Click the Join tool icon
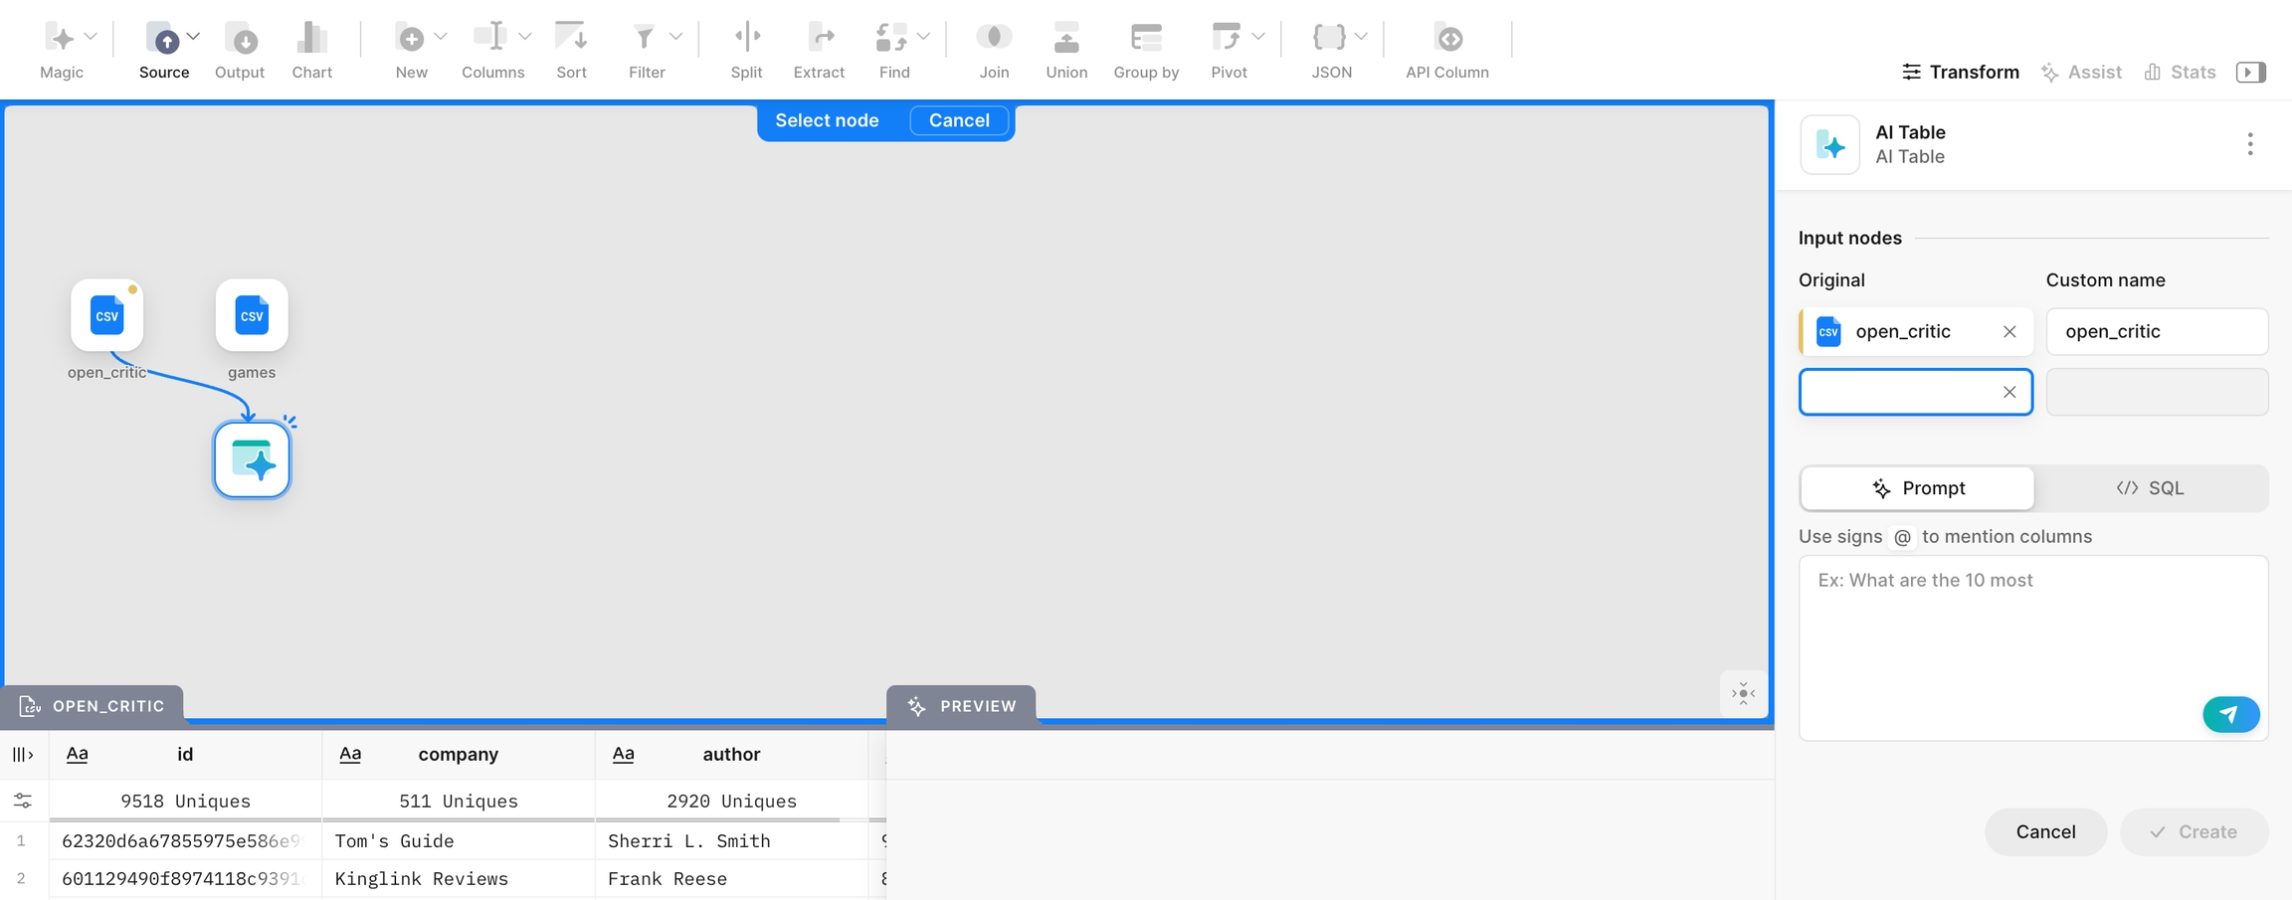This screenshot has width=2292, height=900. (x=993, y=40)
